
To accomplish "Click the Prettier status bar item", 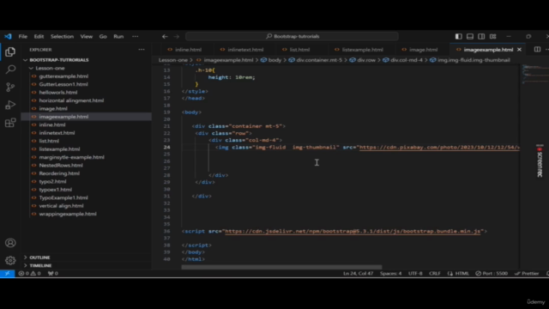I will coord(527,273).
